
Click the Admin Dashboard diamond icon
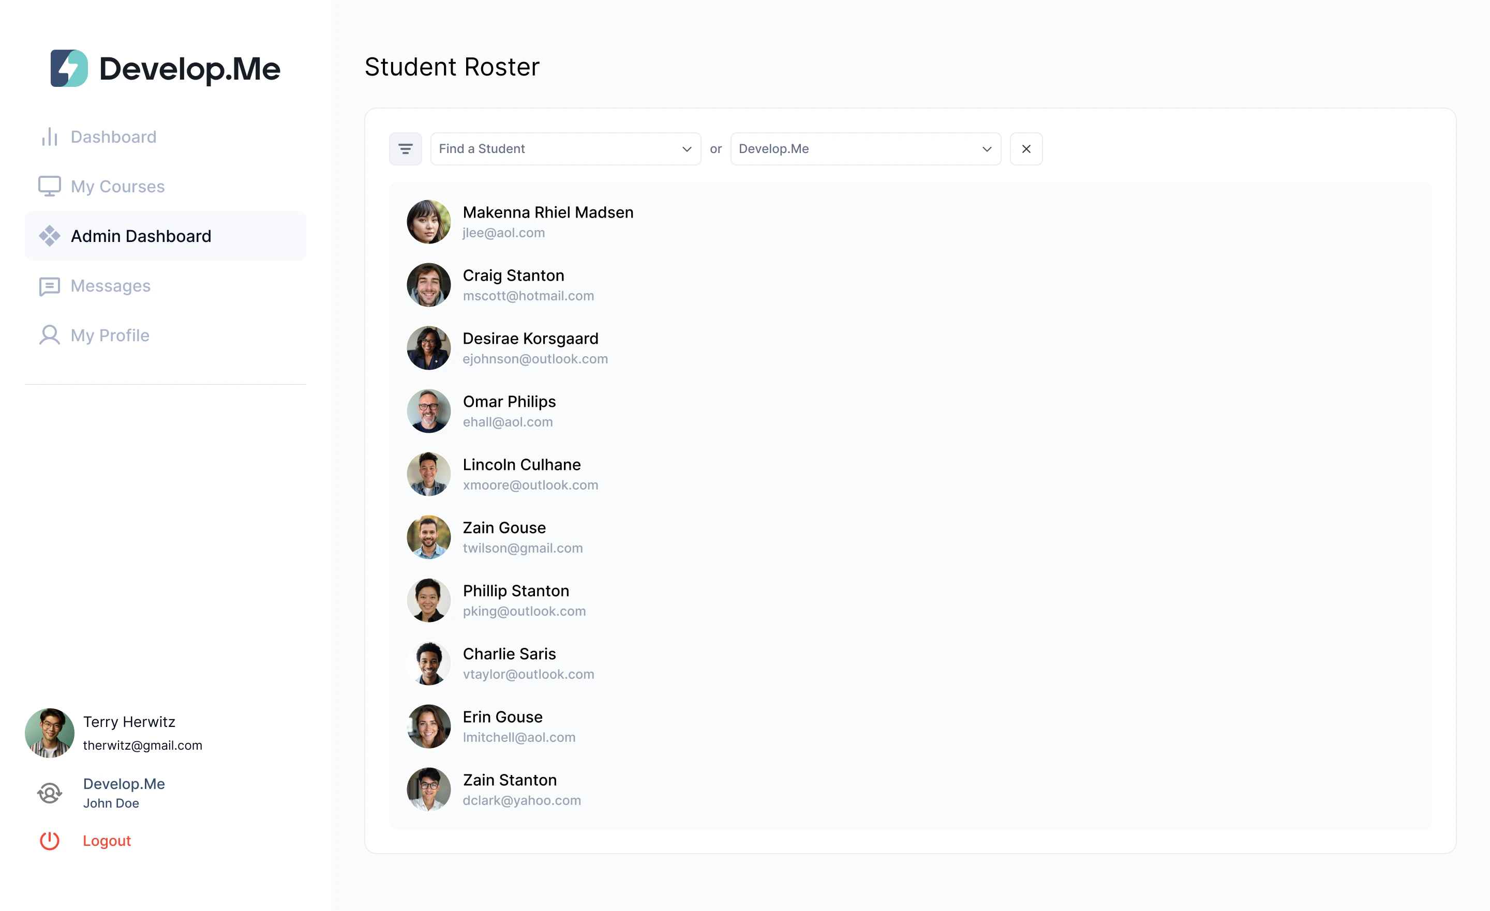[x=49, y=236]
